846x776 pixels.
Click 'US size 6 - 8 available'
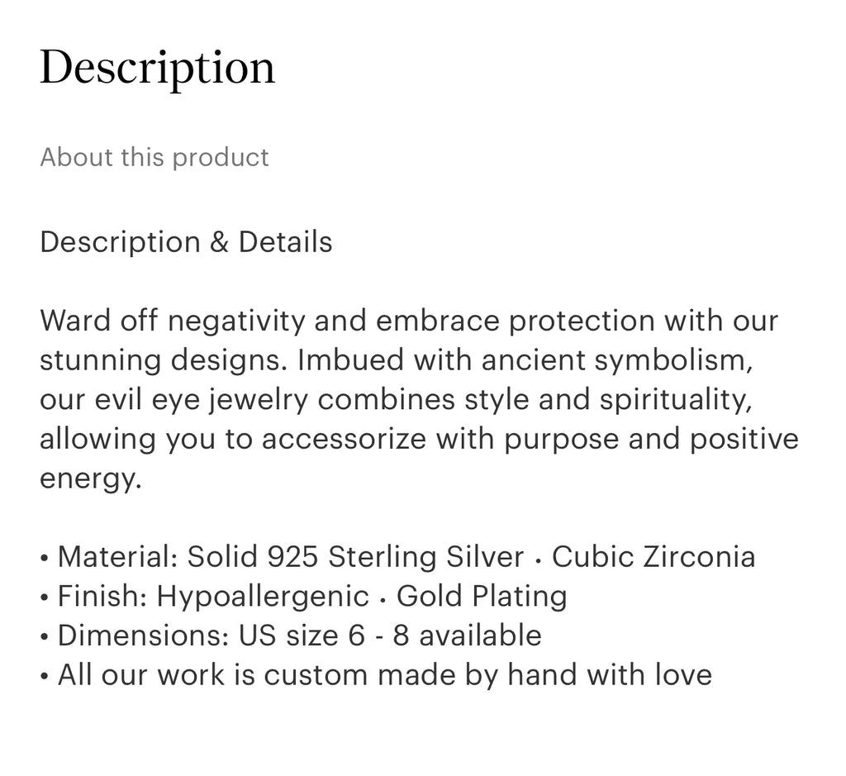tap(390, 636)
